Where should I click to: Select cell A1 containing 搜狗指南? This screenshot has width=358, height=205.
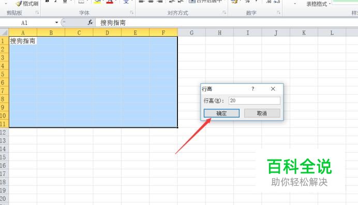(x=23, y=41)
